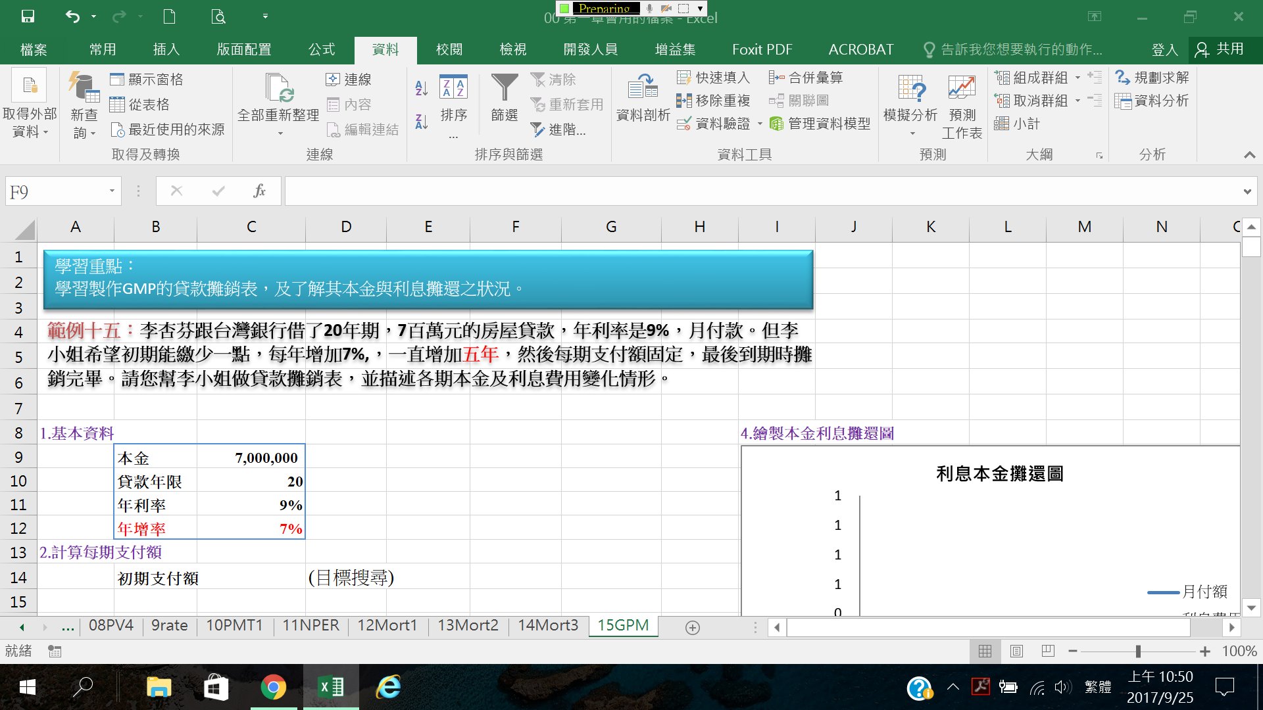Click 連線 (Connections) icon
The width and height of the screenshot is (1263, 710).
333,80
